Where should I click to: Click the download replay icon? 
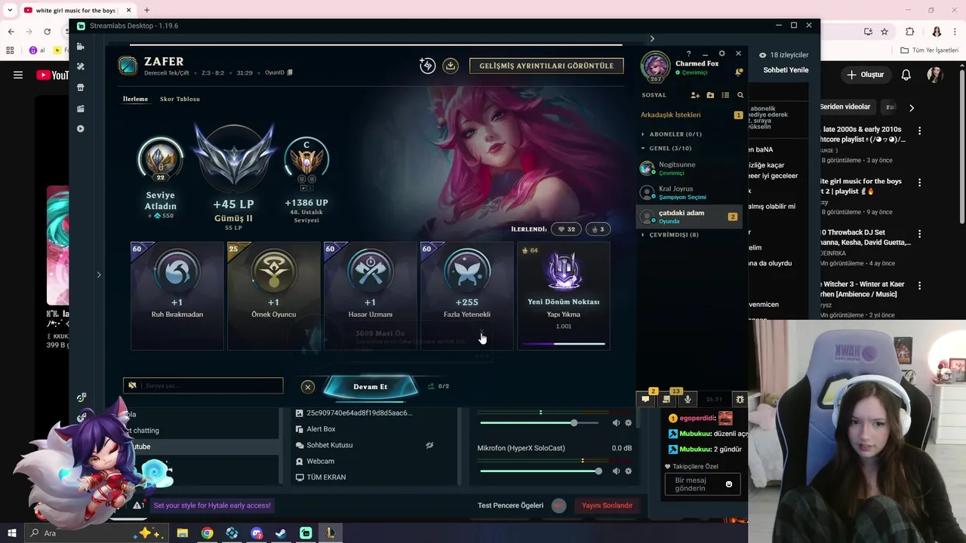(451, 66)
